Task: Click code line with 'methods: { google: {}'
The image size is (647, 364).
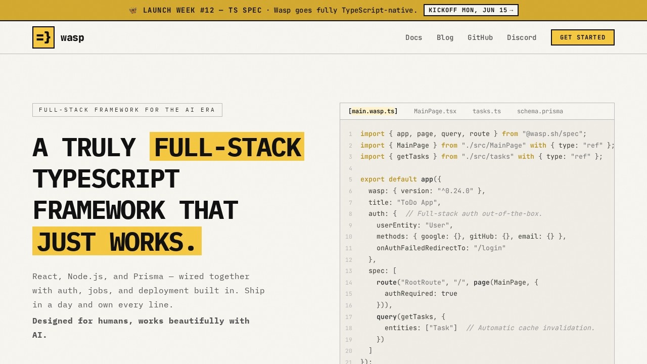Action: [472, 237]
